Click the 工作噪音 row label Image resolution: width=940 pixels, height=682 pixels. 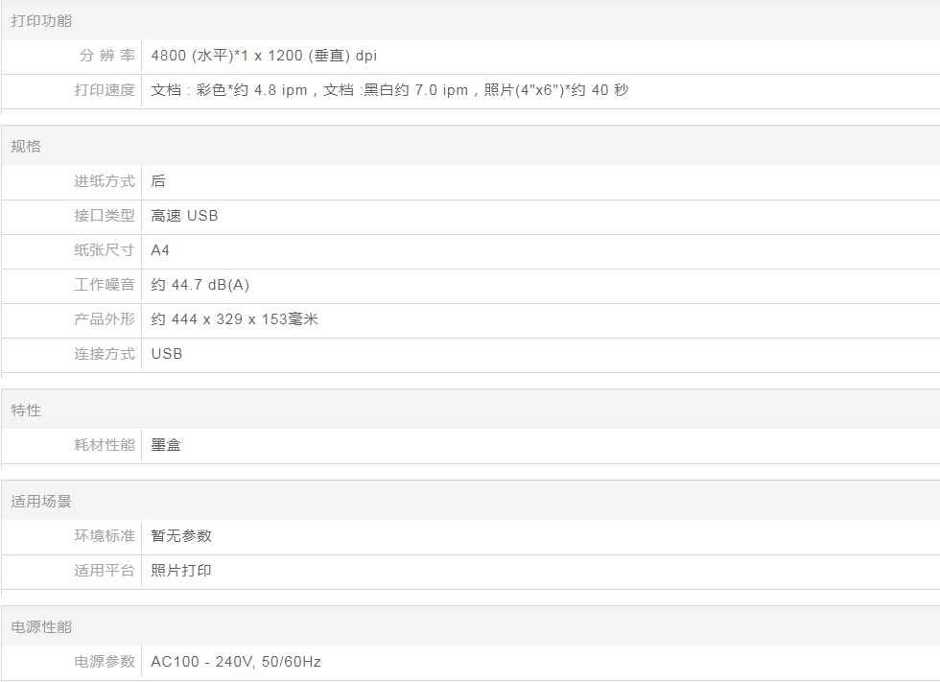pos(105,285)
